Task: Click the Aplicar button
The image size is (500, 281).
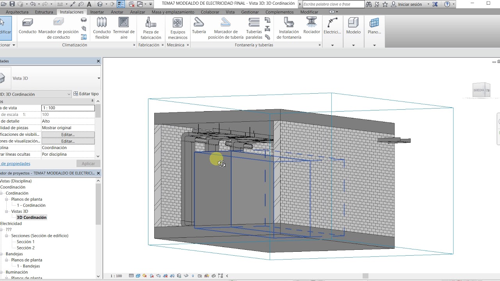Action: point(88,164)
